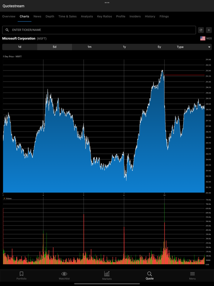Image resolution: width=214 pixels, height=286 pixels.
Task: Click the 281.00 price axis label
Action: (208, 193)
